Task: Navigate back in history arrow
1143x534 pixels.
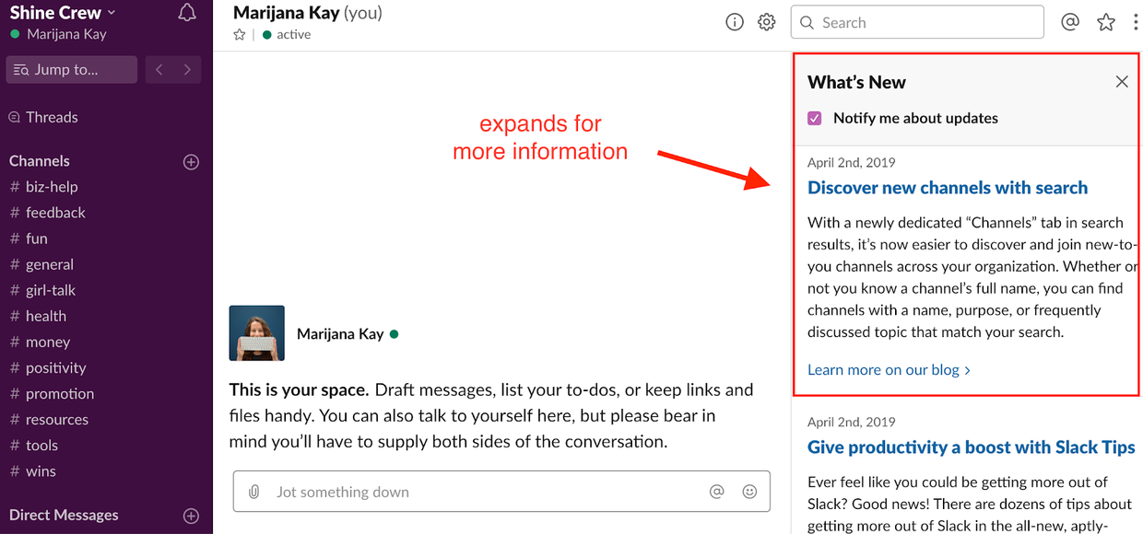Action: (x=159, y=70)
